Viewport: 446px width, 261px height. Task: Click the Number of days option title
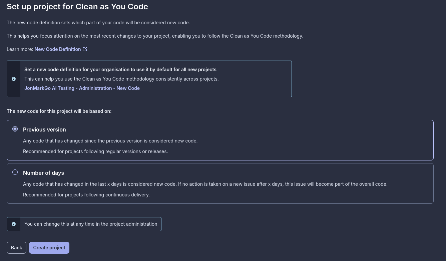(43, 173)
